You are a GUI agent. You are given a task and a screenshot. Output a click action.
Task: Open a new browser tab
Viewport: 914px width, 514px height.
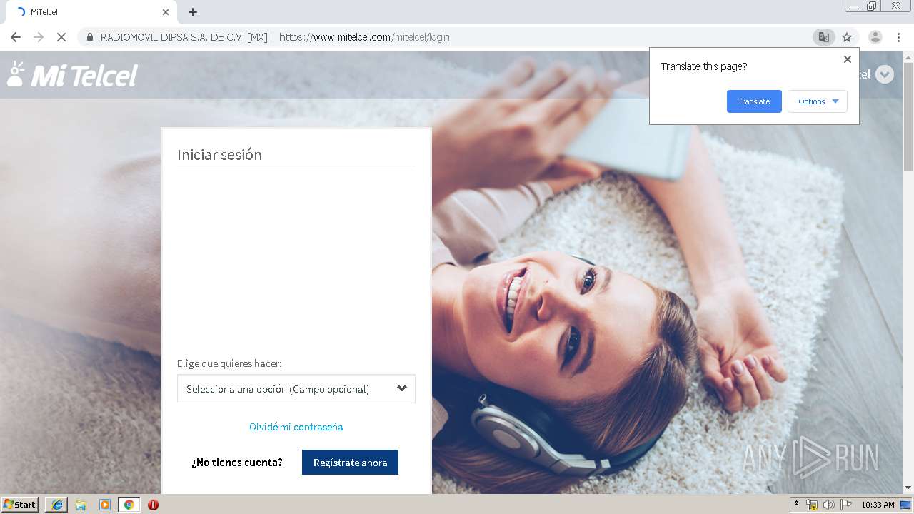pyautogui.click(x=193, y=12)
